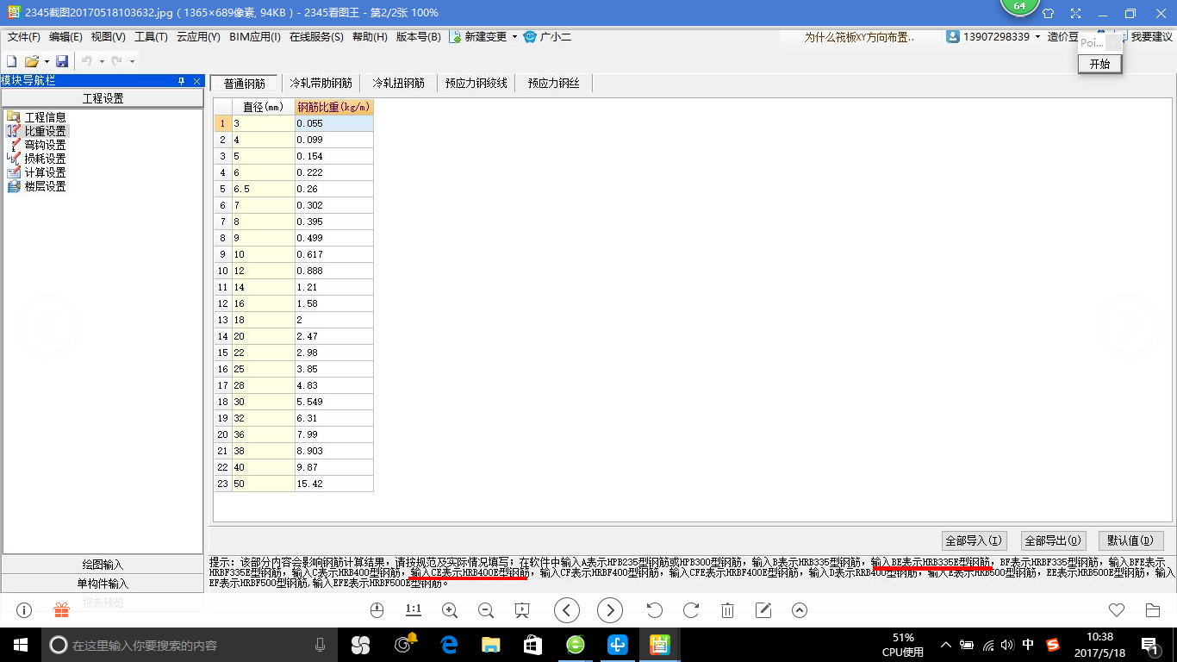The width and height of the screenshot is (1177, 662).
Task: Rotate image clockwise
Action: tap(691, 610)
